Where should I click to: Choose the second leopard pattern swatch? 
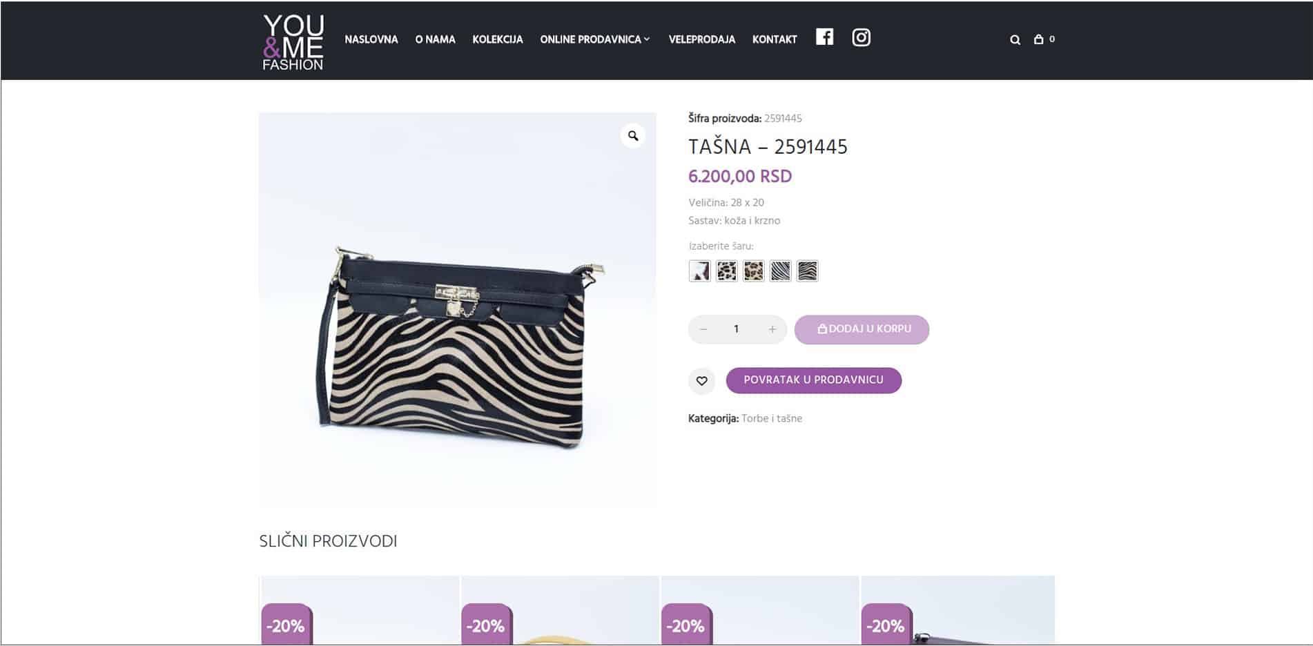(754, 271)
